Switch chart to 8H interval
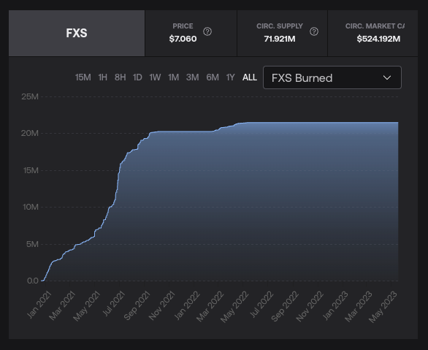 (120, 77)
